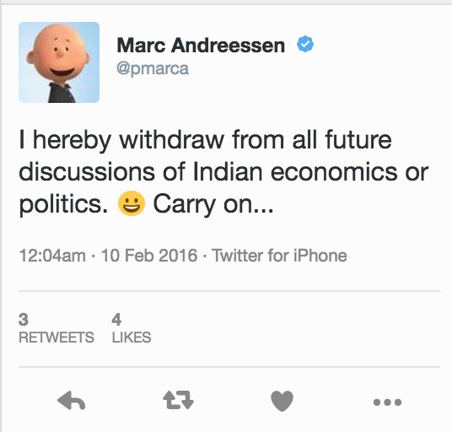
Task: Like the tweet with heart icon
Action: (282, 401)
